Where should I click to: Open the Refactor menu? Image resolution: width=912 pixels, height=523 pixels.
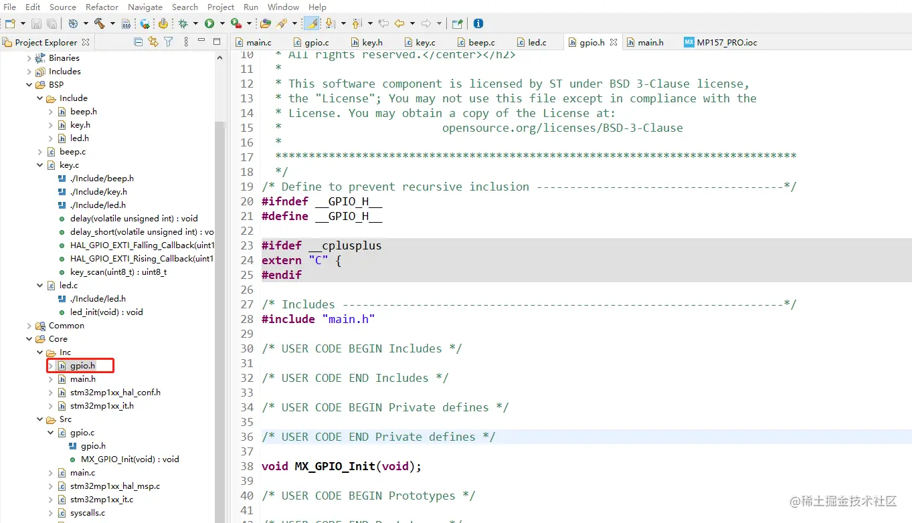[102, 7]
